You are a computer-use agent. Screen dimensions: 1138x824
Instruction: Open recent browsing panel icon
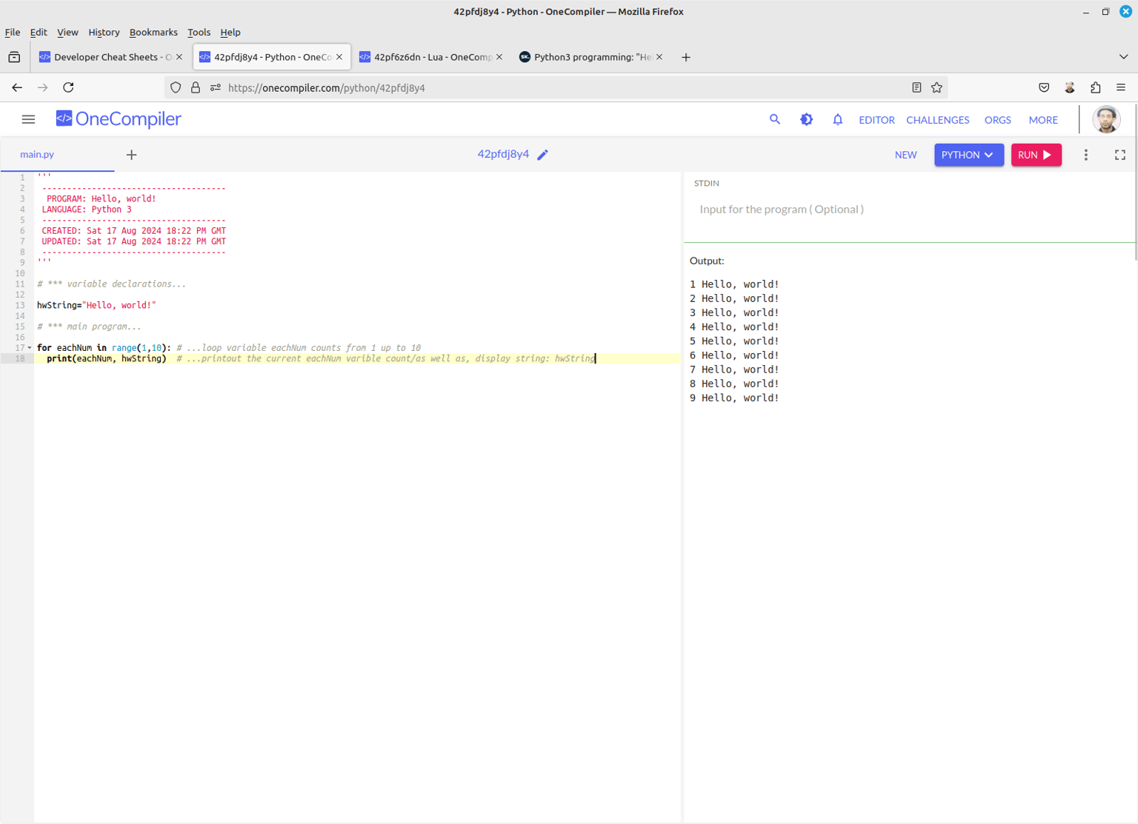[x=14, y=57]
